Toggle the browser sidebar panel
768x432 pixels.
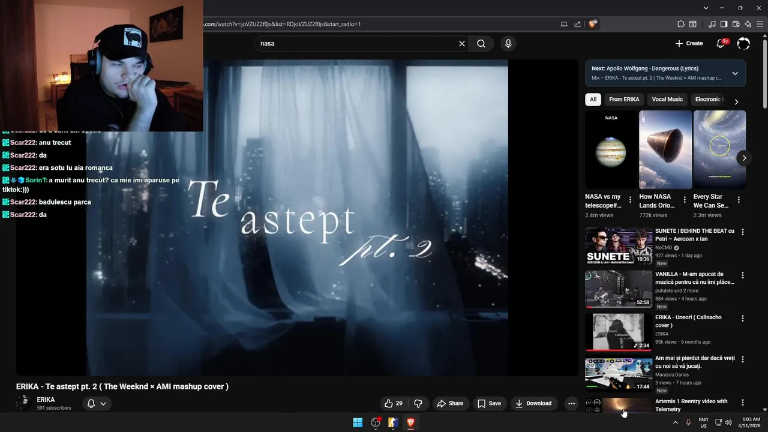pyautogui.click(x=724, y=24)
